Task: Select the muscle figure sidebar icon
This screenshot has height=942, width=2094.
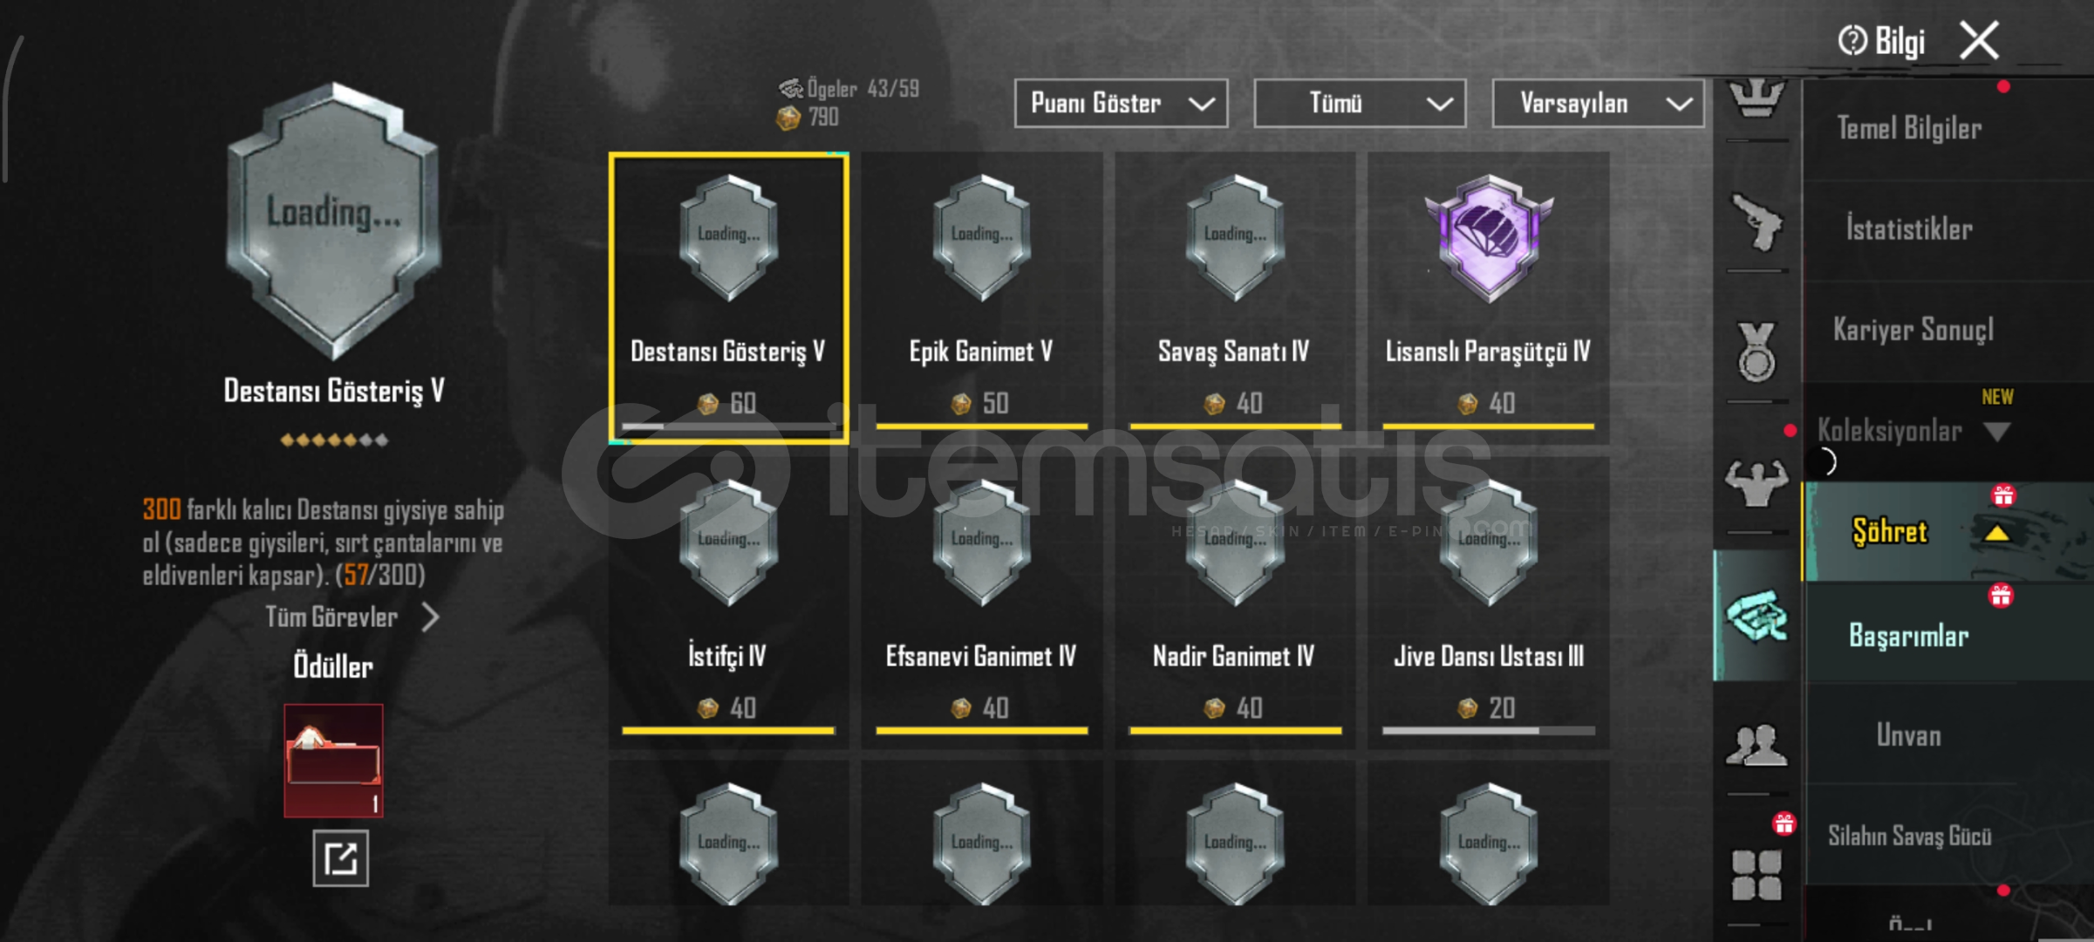Action: (x=1756, y=483)
